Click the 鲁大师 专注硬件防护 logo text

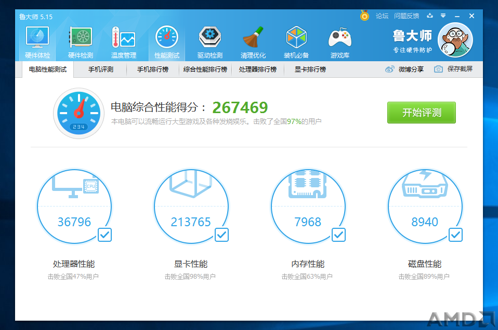click(x=412, y=41)
